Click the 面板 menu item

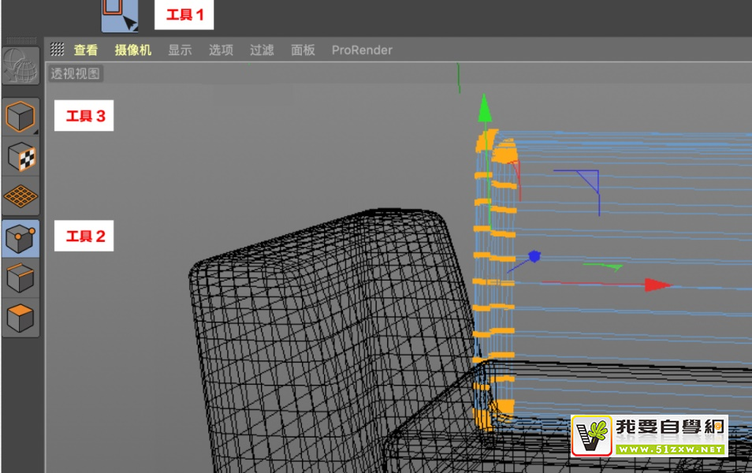(x=303, y=50)
